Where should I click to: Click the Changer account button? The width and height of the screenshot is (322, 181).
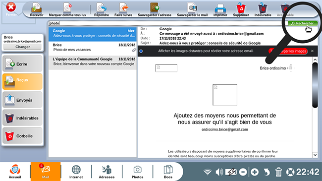coord(22,47)
